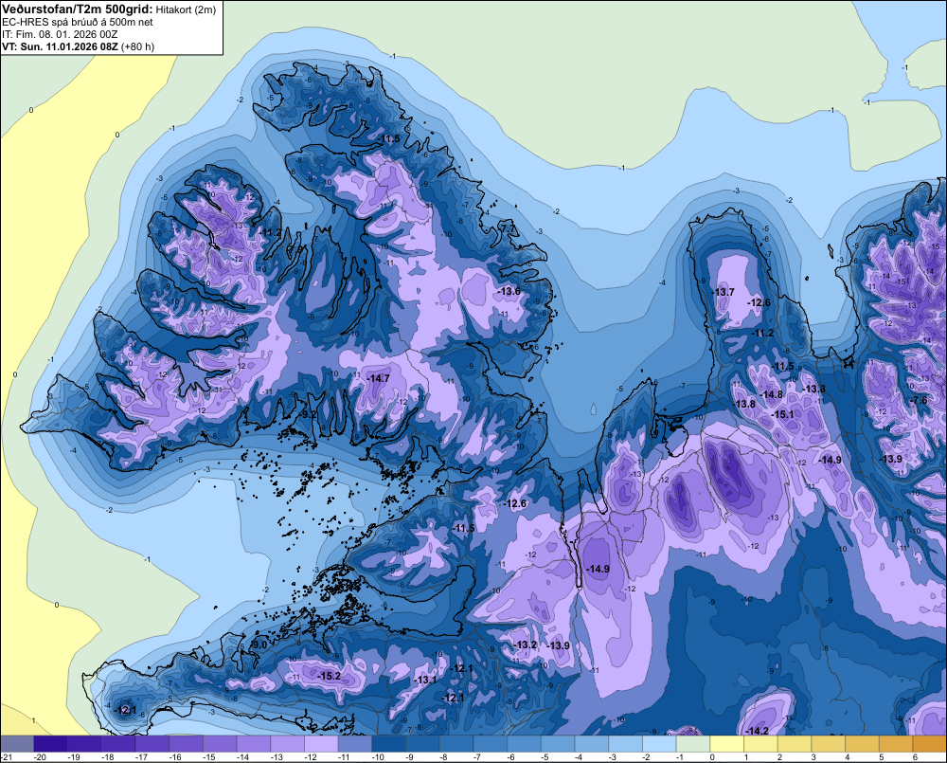
Task: Click the orange legend swatch right of 6
Action: [930, 744]
